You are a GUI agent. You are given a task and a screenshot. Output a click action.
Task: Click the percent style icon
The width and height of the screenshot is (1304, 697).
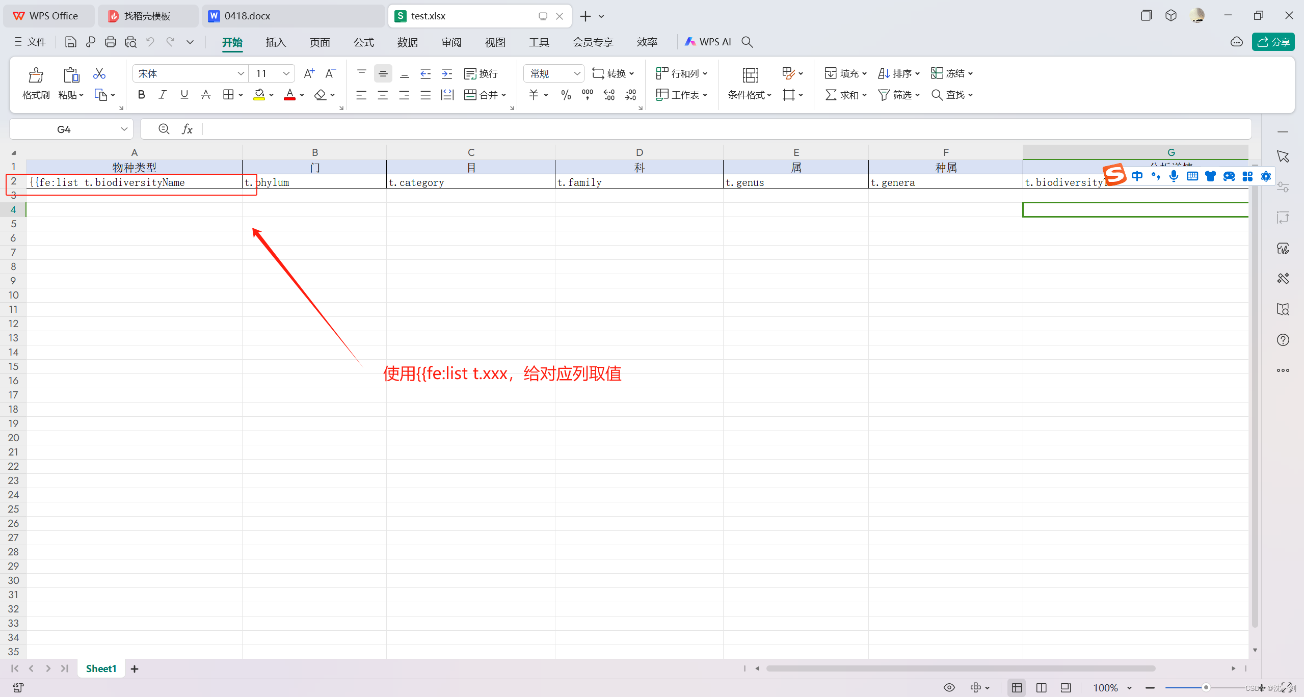566,95
